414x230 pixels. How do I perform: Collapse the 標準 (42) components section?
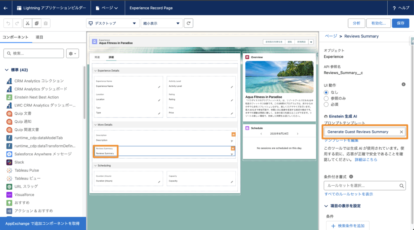tap(7, 70)
